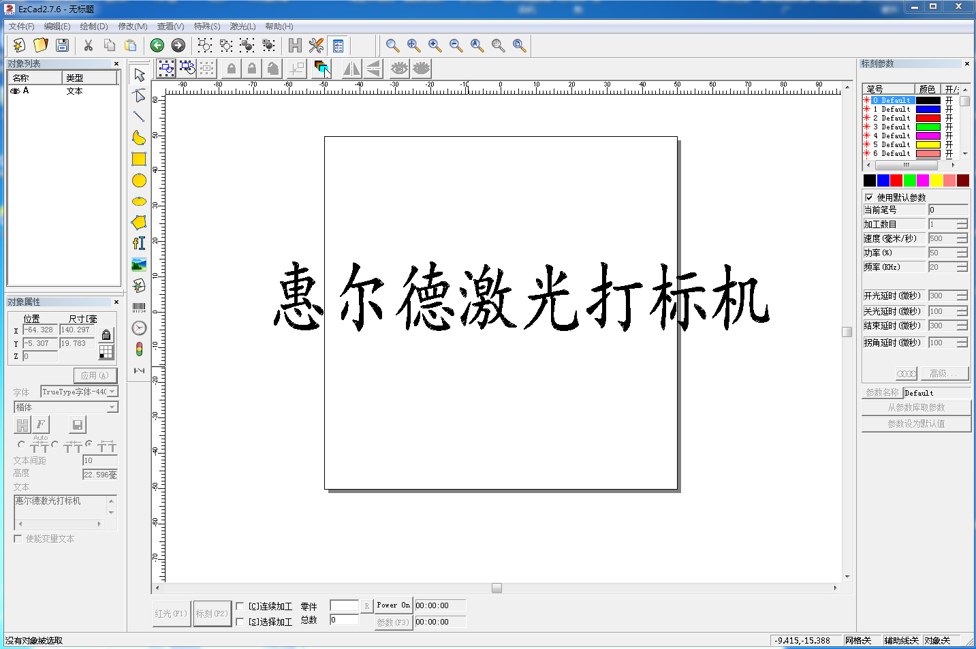This screenshot has height=649, width=976.
Task: Adjust the speed value stepper
Action: pos(962,238)
